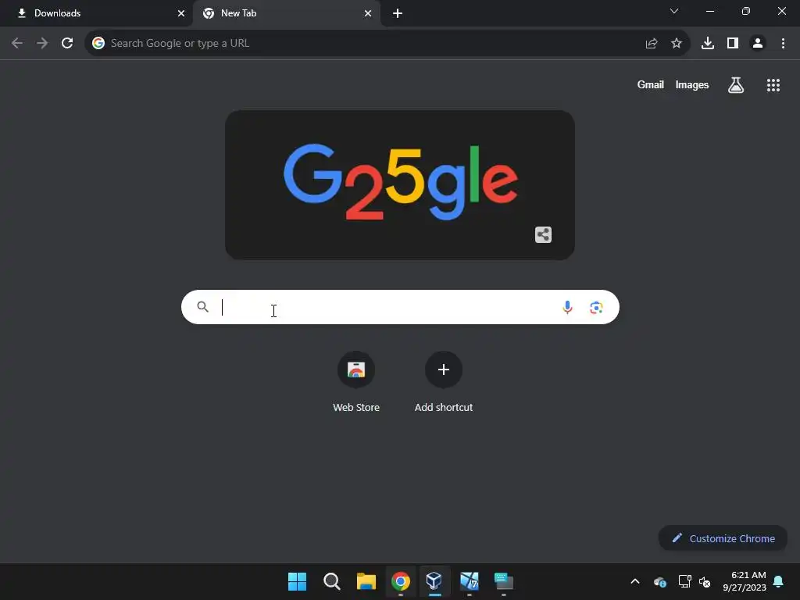
Task: Show hidden system tray icons
Action: 635,581
